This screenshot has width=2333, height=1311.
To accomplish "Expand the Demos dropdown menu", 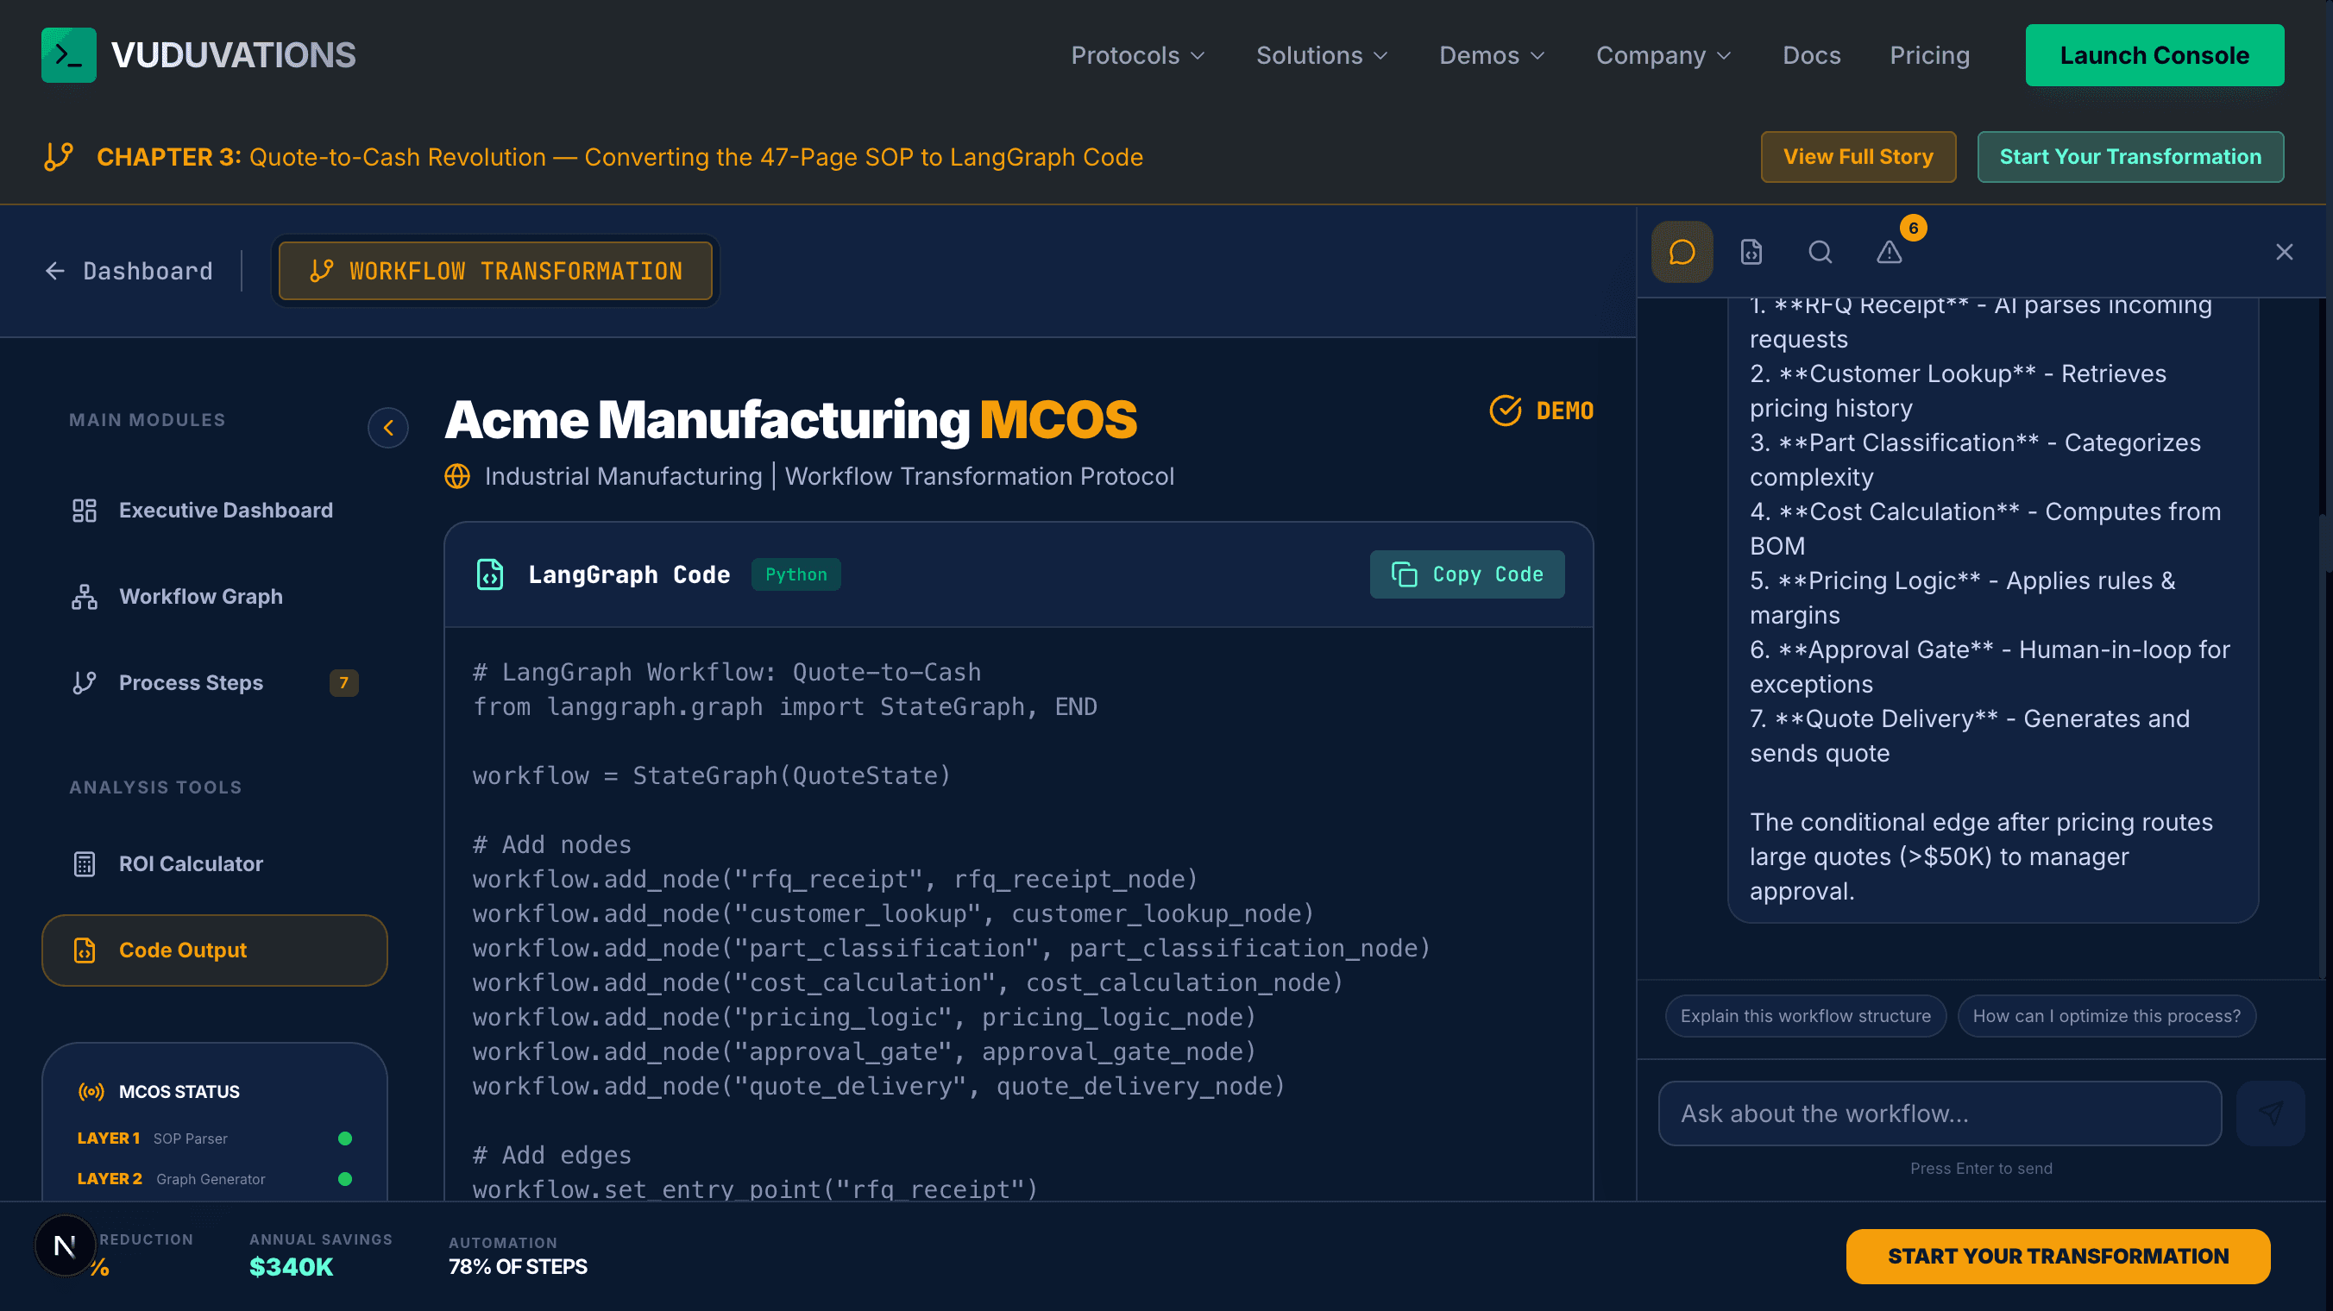I will click(x=1492, y=55).
